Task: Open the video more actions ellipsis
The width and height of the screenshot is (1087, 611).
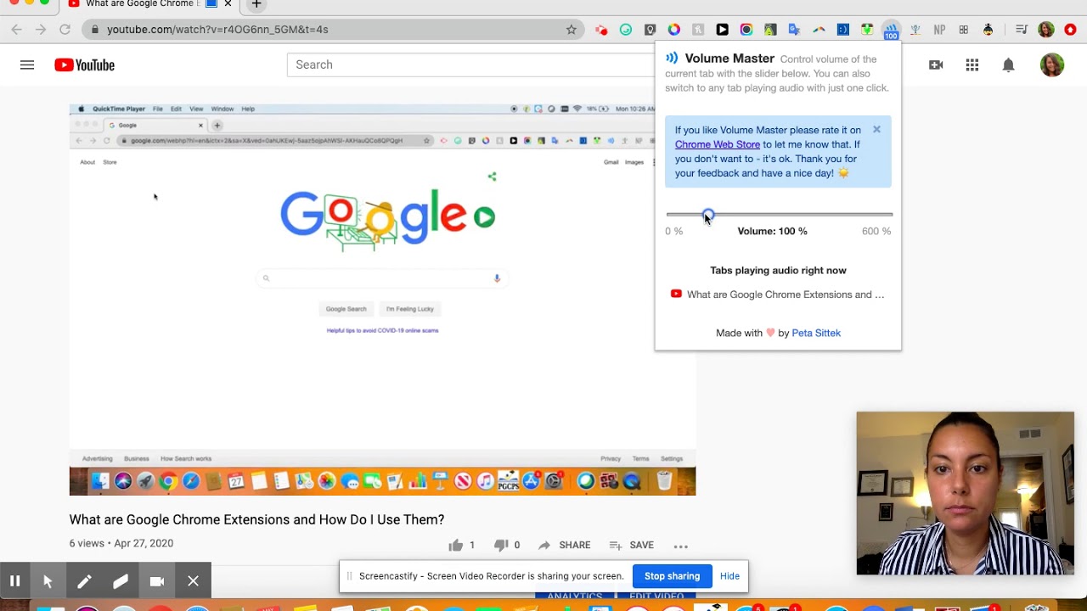Action: tap(681, 546)
